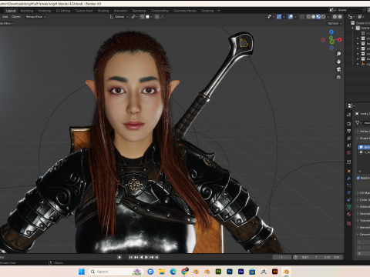Expand the Normals panel
Viewport: 370px width, 277px height.
coord(363,213)
